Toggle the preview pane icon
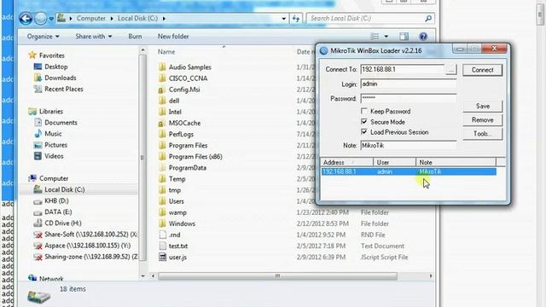 (404, 36)
